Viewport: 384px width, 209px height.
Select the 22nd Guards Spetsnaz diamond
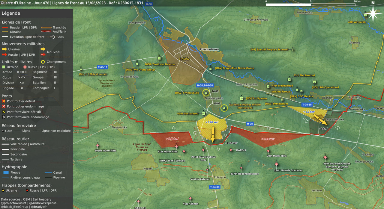[x=276, y=164]
